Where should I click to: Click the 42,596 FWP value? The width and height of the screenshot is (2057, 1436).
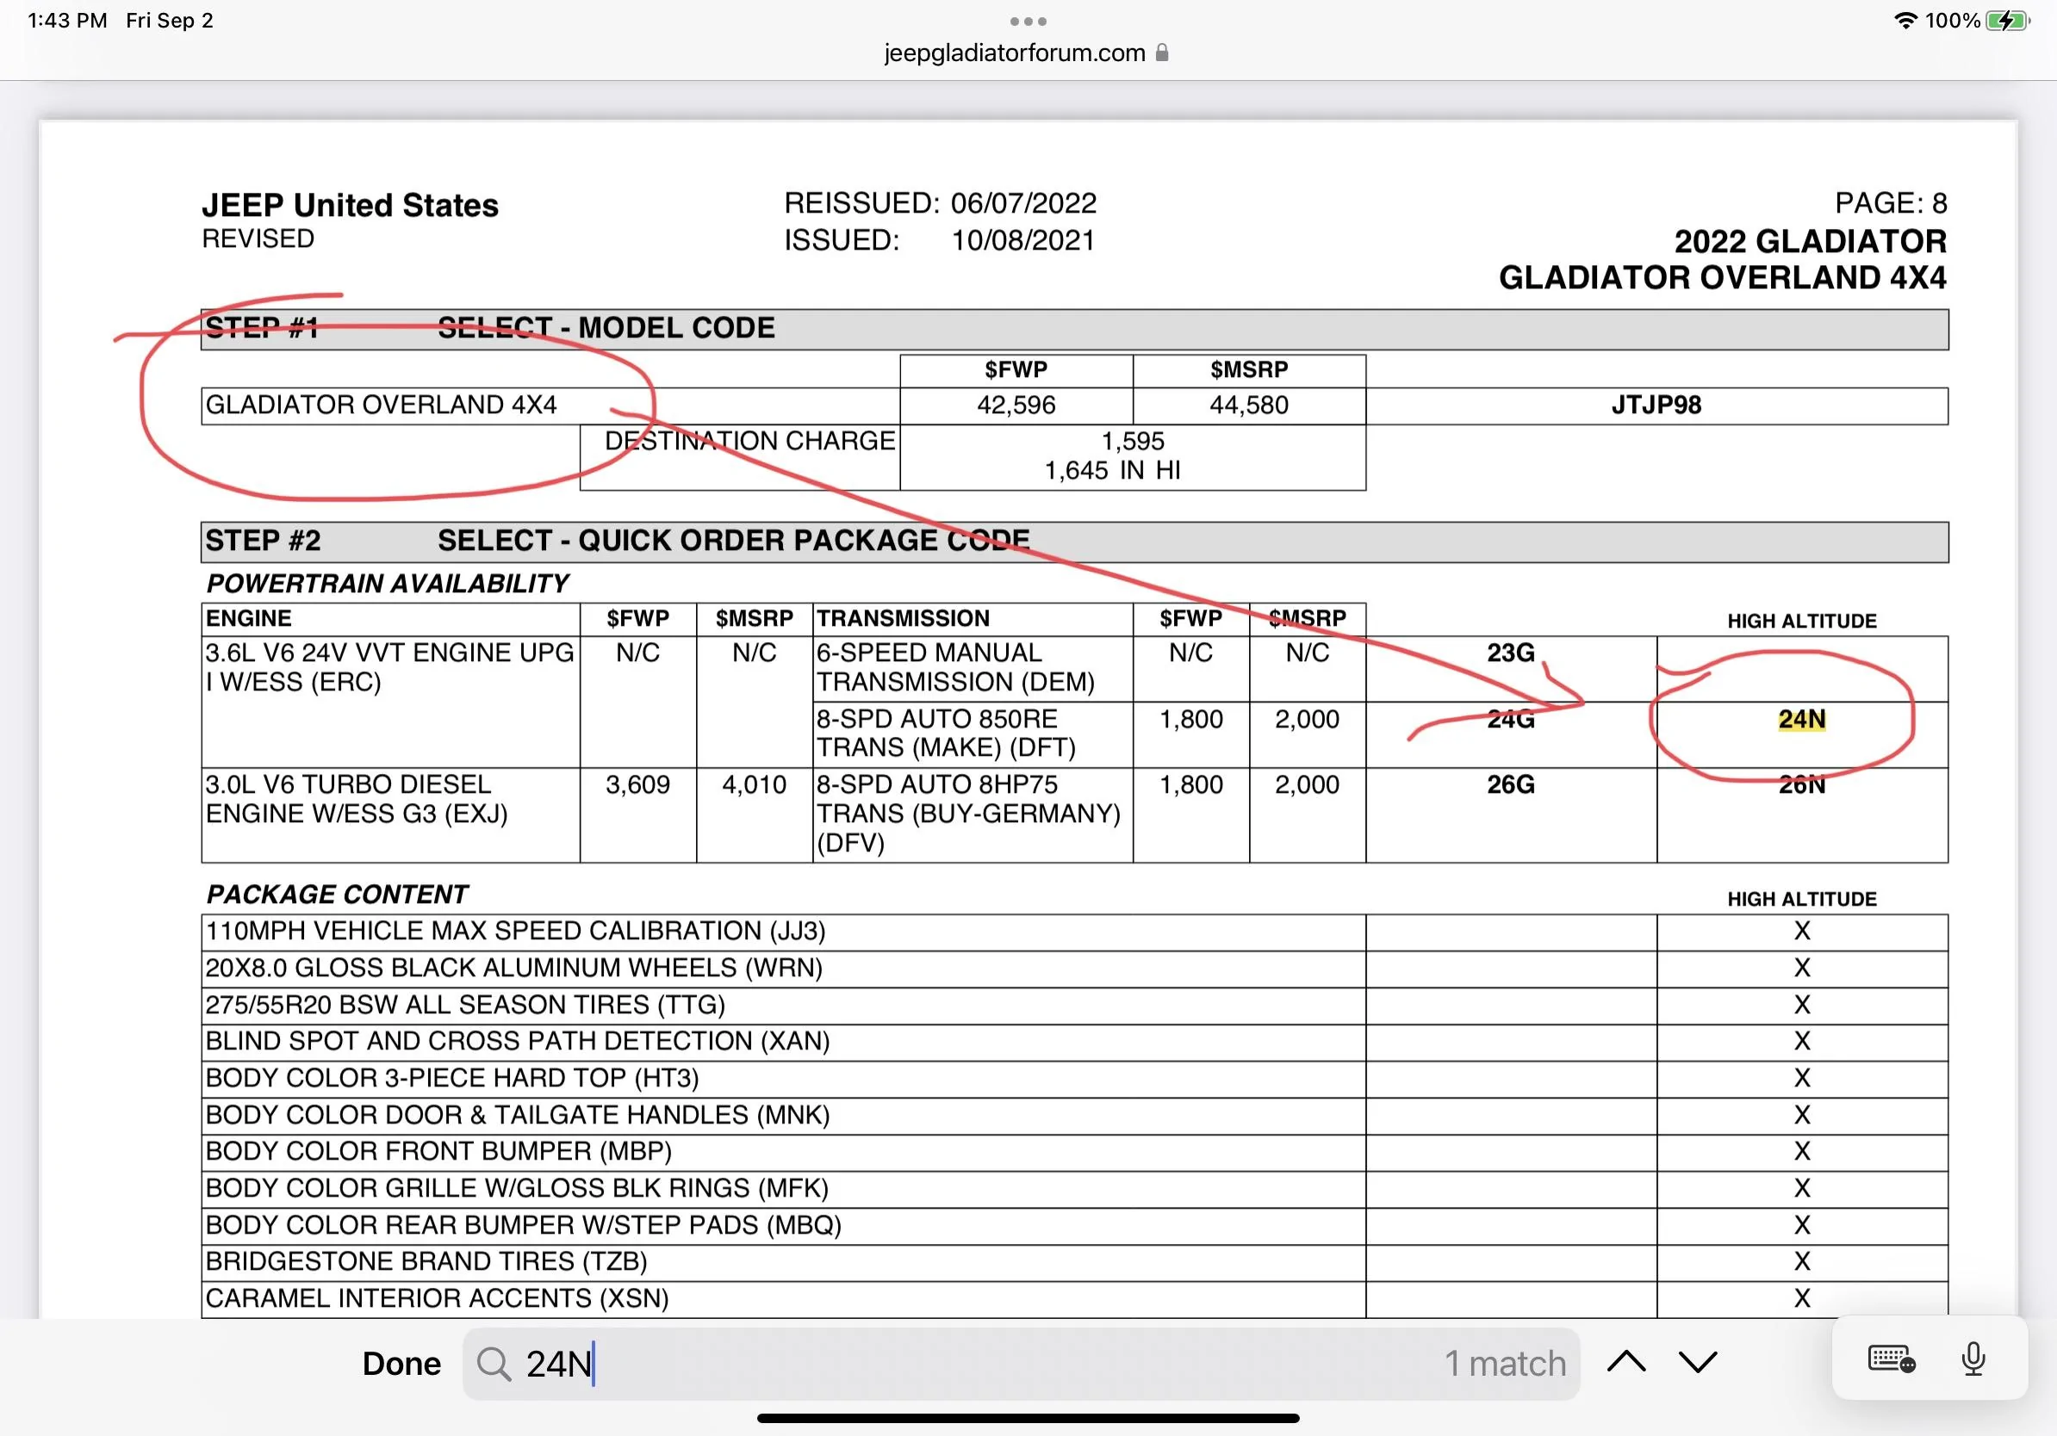point(1016,405)
